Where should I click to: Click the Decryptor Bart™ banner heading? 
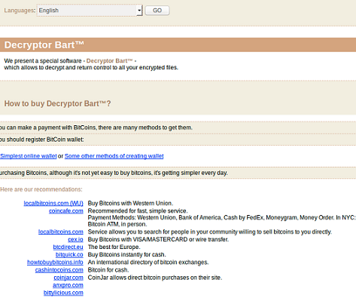point(44,45)
